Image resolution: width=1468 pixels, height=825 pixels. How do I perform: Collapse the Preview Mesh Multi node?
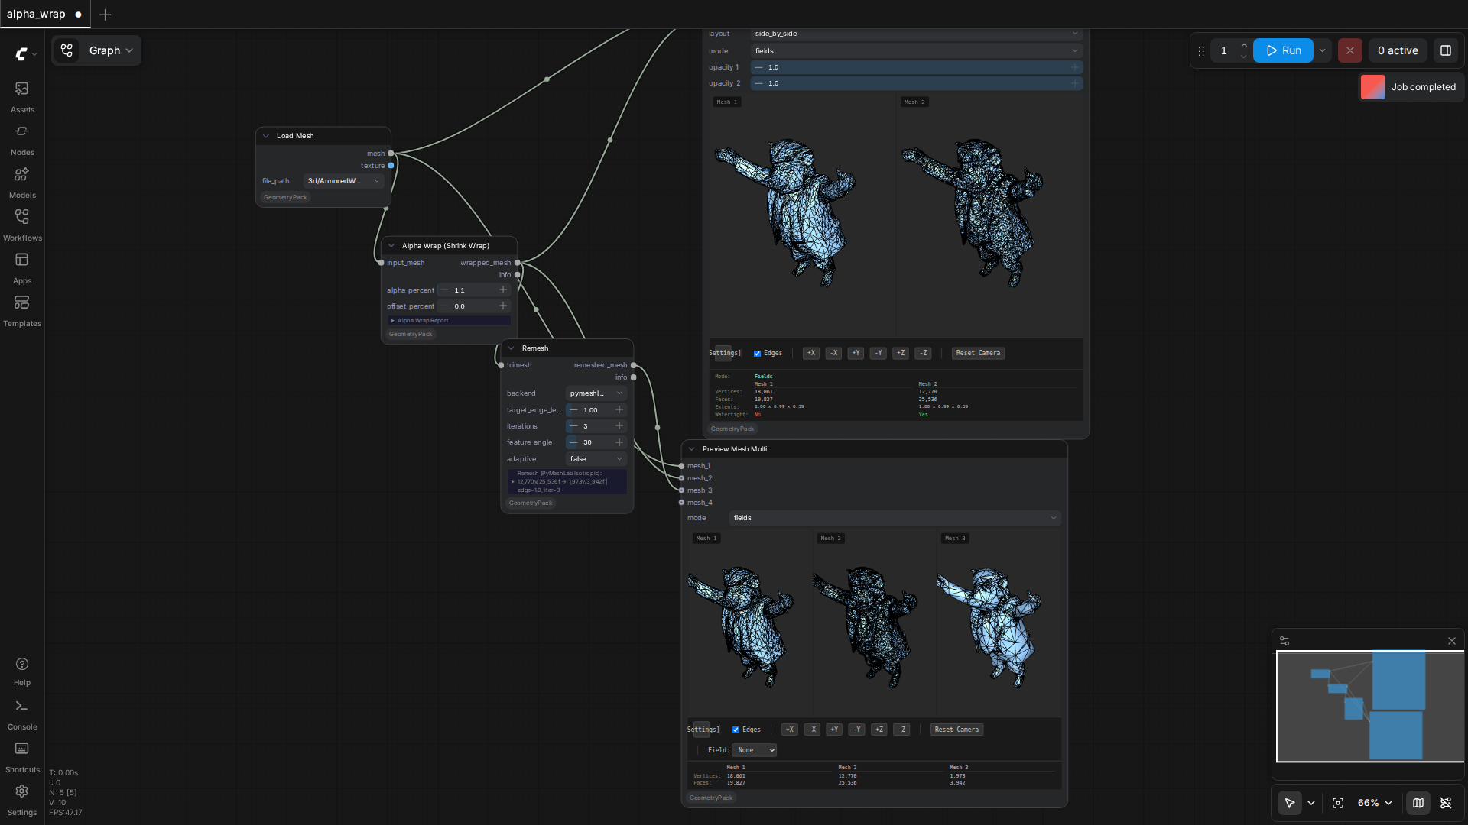692,449
